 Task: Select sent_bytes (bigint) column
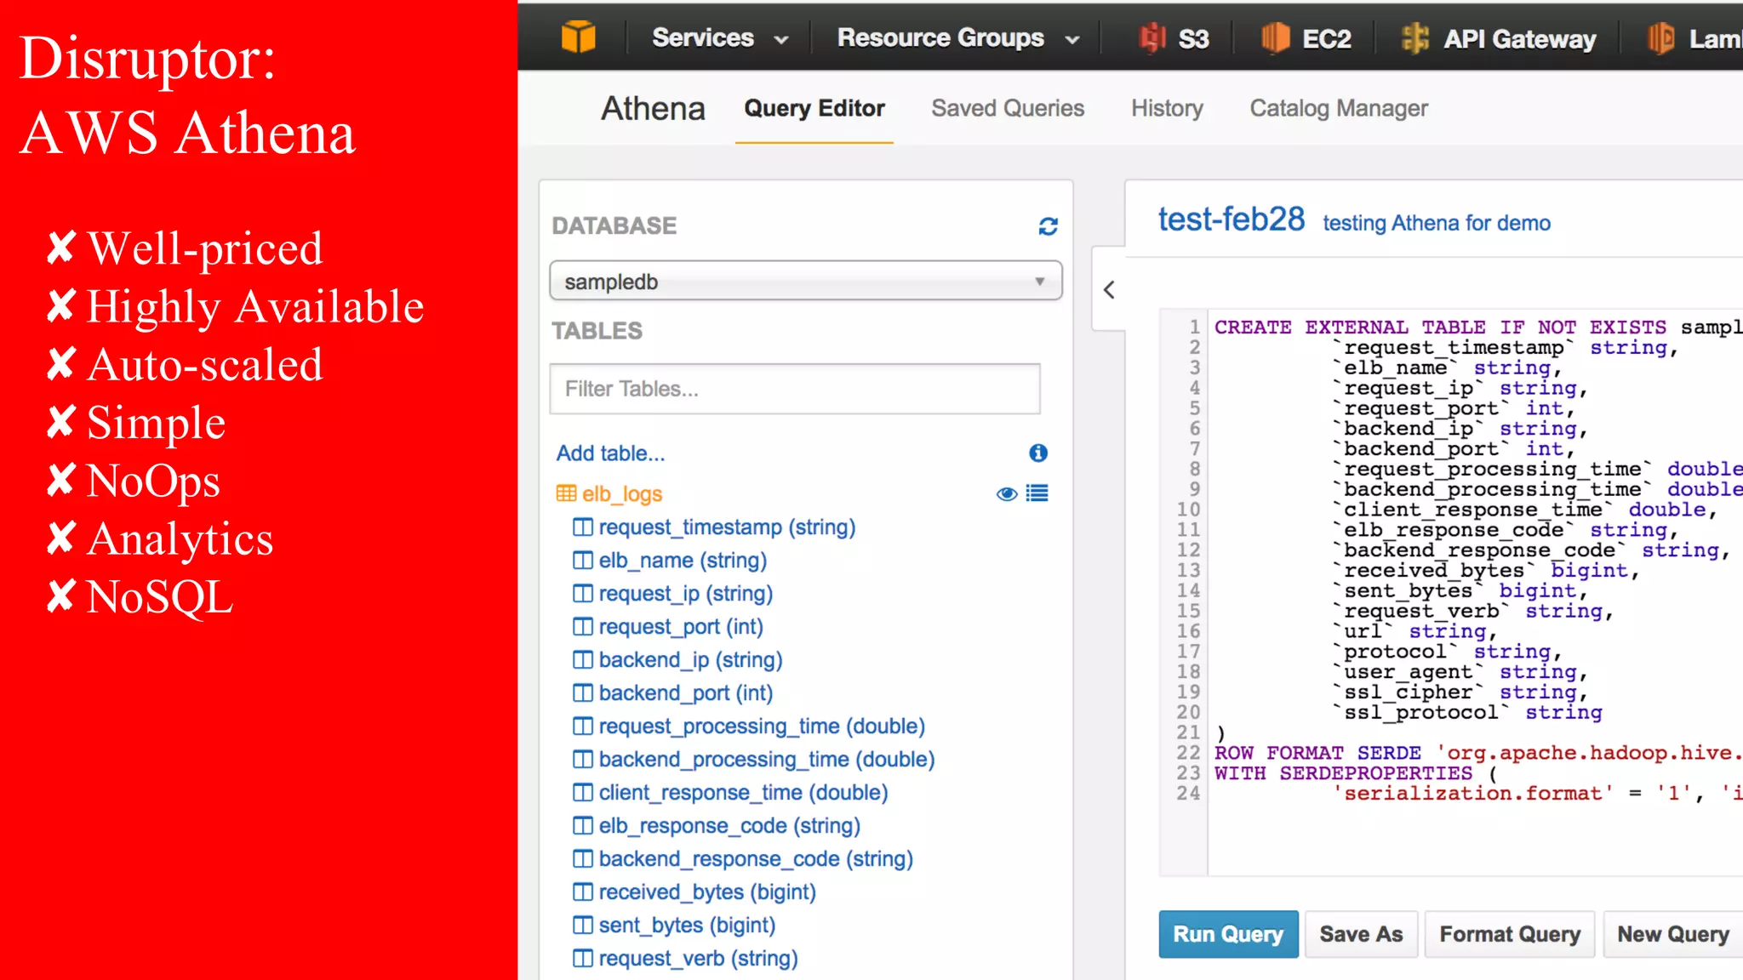(x=687, y=926)
